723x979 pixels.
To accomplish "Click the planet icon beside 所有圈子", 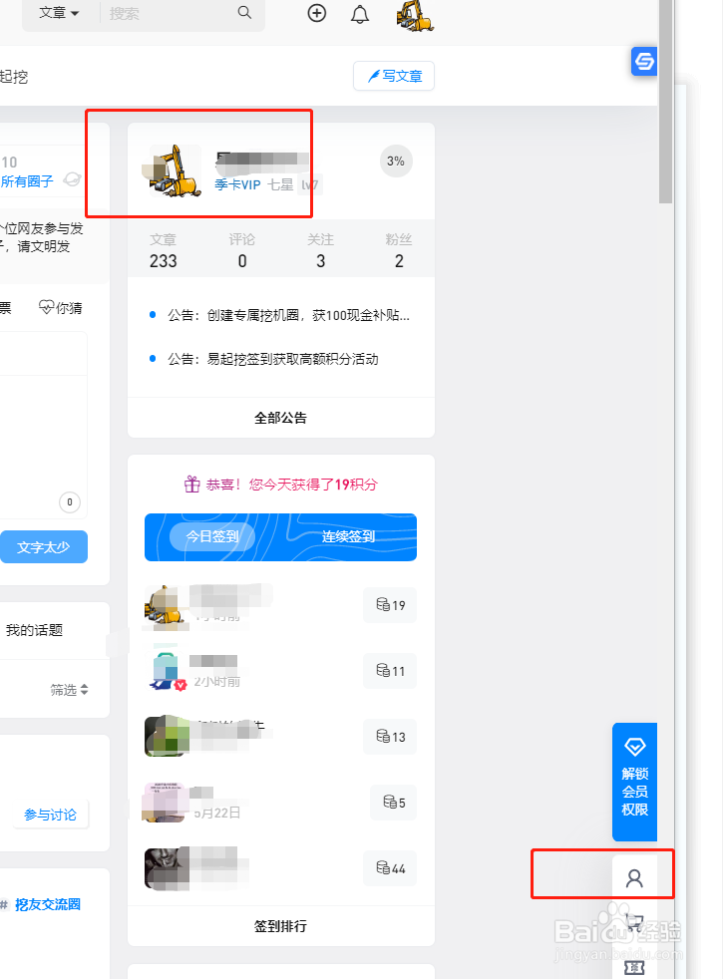I will click(x=72, y=180).
